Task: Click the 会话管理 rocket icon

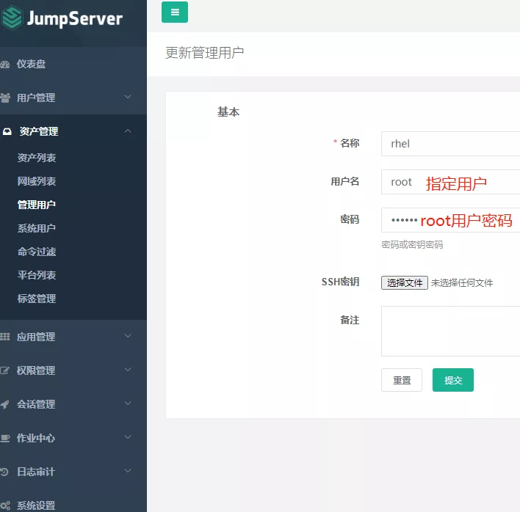Action: [5, 405]
